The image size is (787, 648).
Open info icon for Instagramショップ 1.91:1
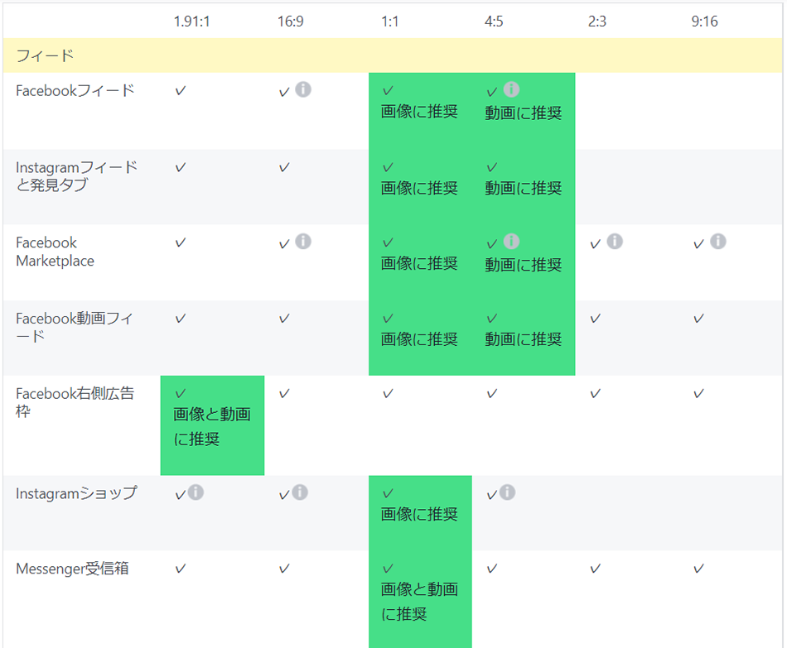click(196, 492)
